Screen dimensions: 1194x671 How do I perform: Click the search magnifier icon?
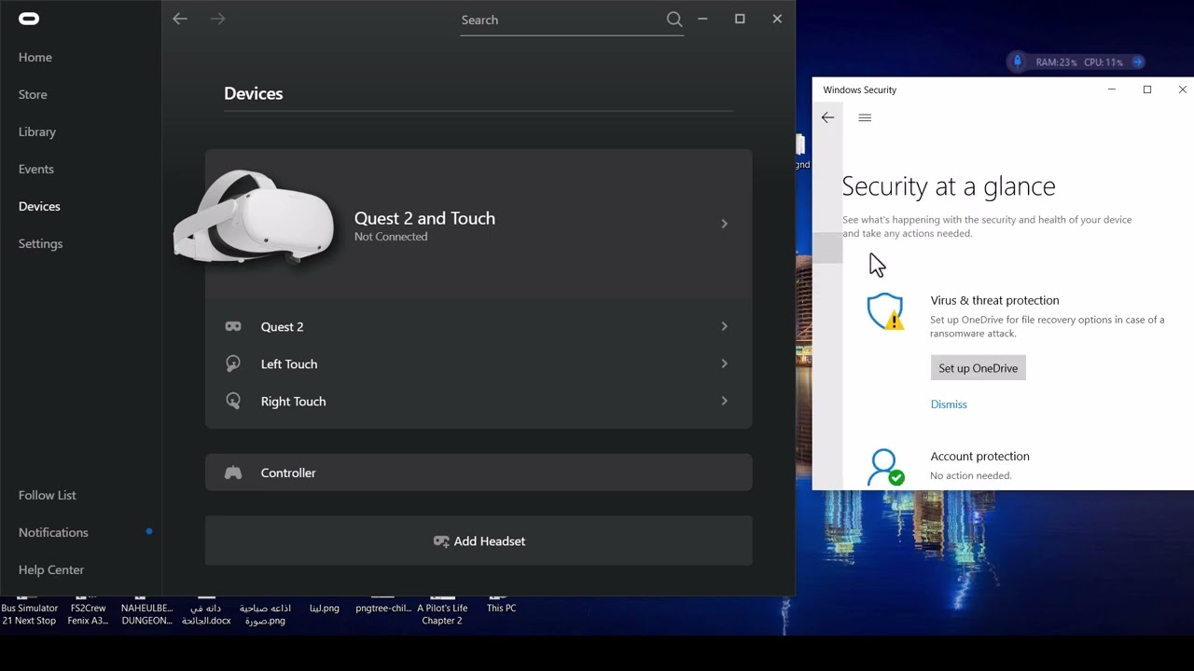point(674,19)
